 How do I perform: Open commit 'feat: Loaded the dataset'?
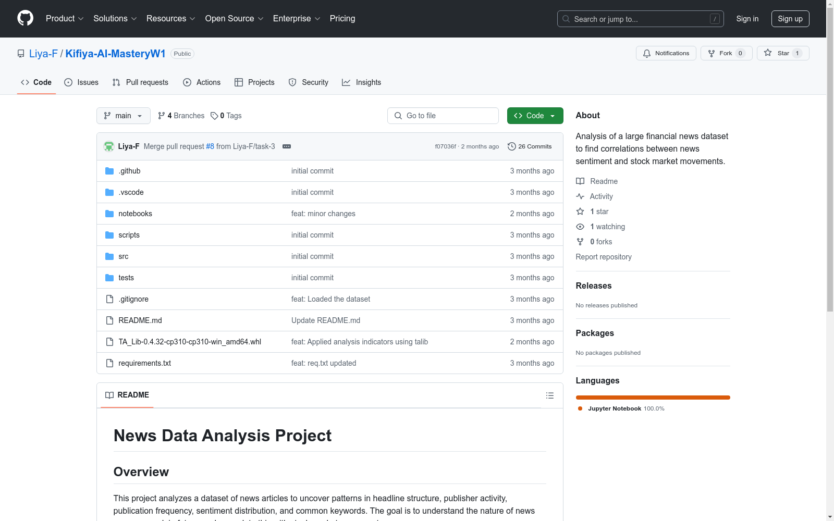pyautogui.click(x=330, y=299)
